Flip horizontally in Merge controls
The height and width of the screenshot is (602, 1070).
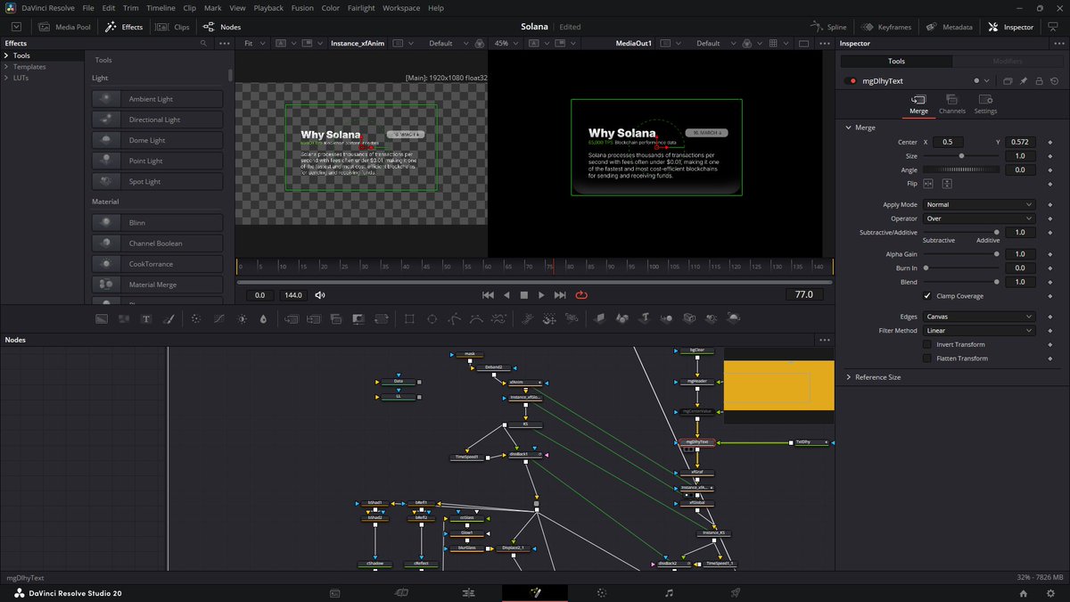[x=928, y=184]
